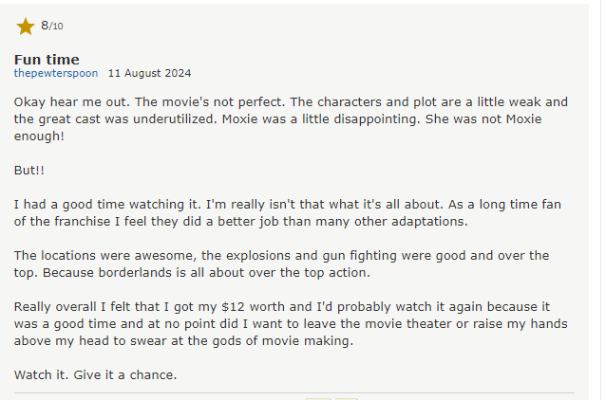Click the word 'enough!' ending the first paragraph
606x400 pixels.
(x=39, y=136)
